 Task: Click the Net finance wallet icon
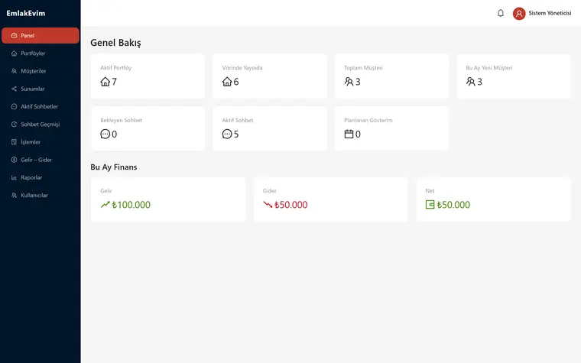pyautogui.click(x=430, y=205)
